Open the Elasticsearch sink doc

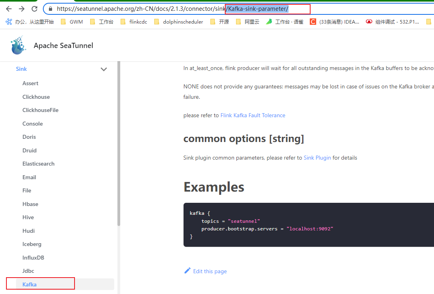coord(38,164)
